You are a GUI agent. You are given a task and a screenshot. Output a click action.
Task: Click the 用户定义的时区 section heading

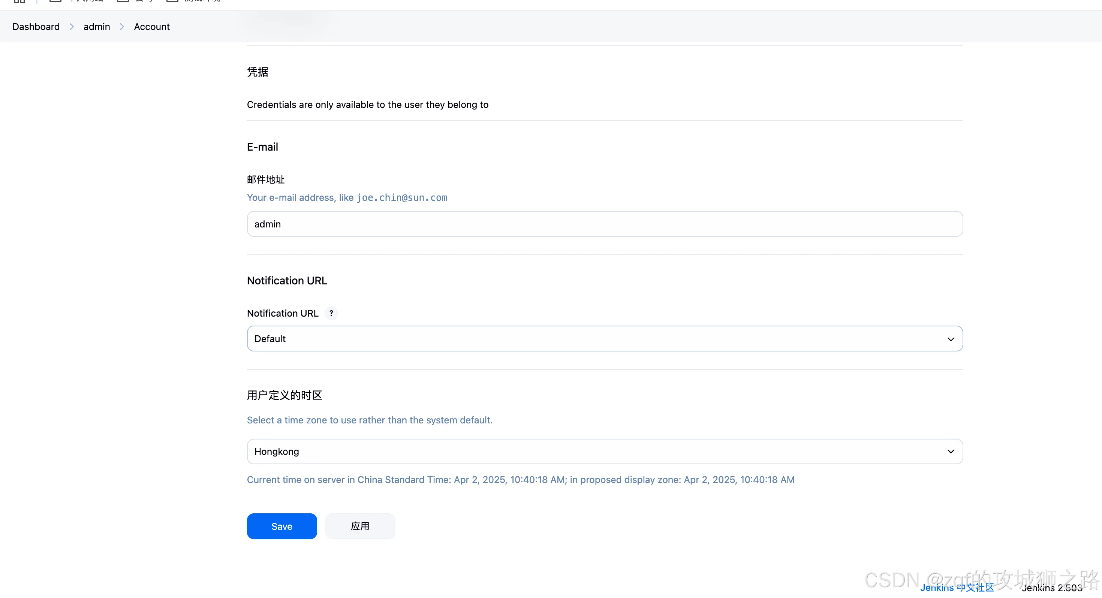[284, 395]
